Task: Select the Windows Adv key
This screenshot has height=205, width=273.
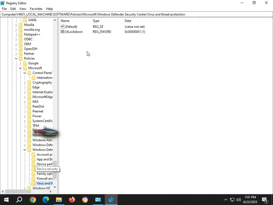Action: tap(42, 140)
